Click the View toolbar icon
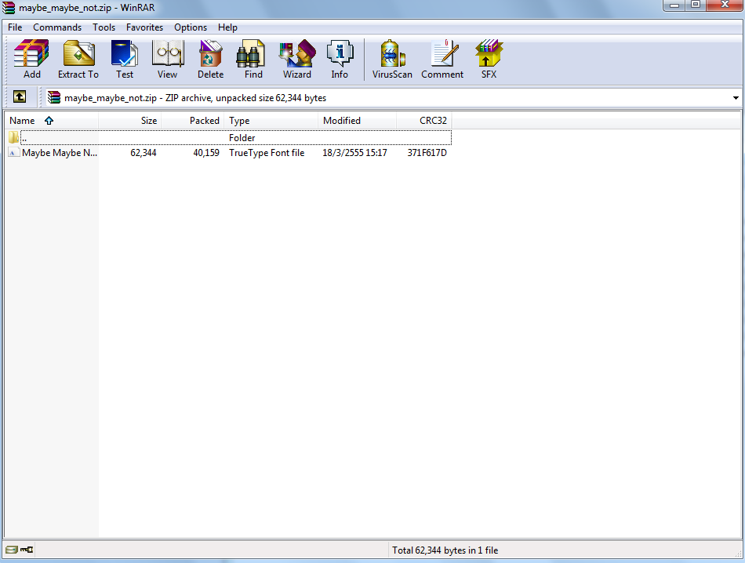Viewport: 745px width, 563px height. point(167,60)
